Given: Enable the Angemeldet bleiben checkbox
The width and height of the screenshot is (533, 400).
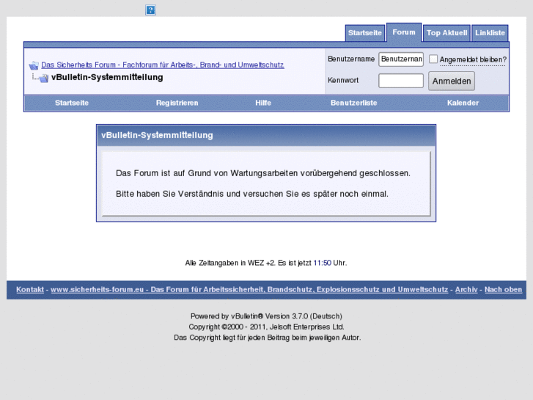Looking at the screenshot, I should [433, 59].
